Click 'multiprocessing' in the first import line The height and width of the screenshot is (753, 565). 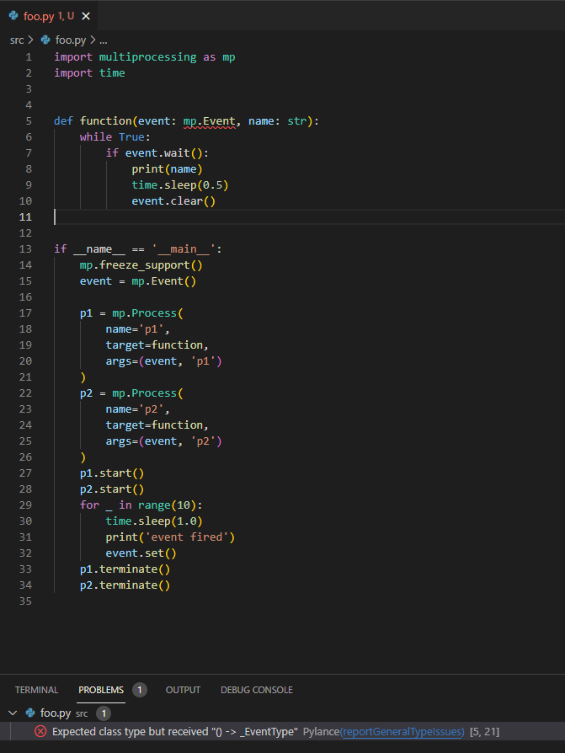pos(147,57)
